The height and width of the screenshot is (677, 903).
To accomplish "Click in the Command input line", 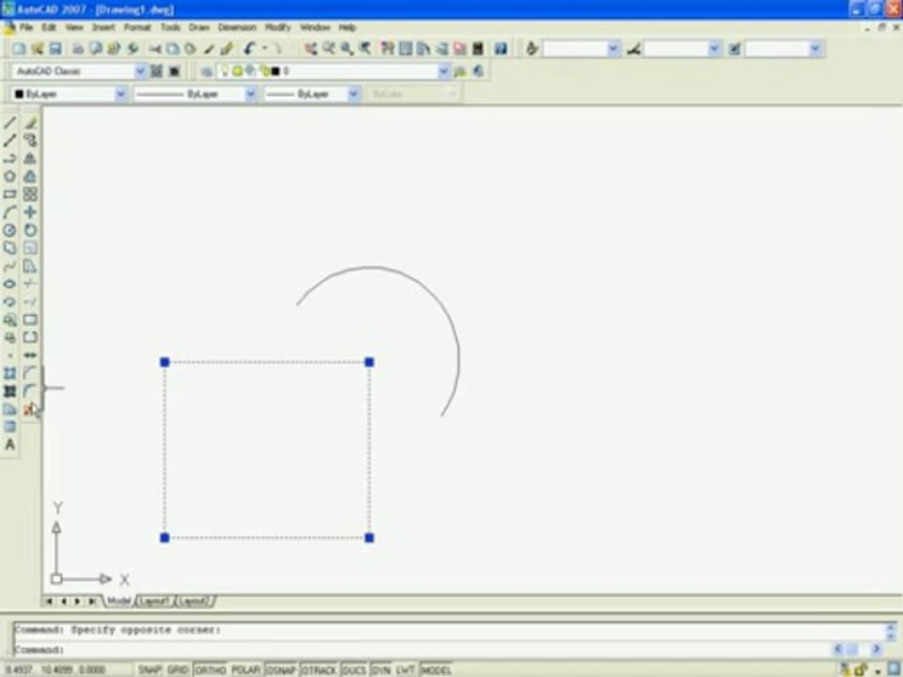I will [423, 650].
